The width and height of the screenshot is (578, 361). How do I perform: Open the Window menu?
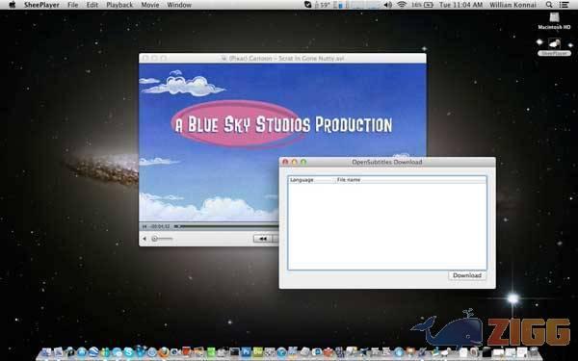coord(179,5)
